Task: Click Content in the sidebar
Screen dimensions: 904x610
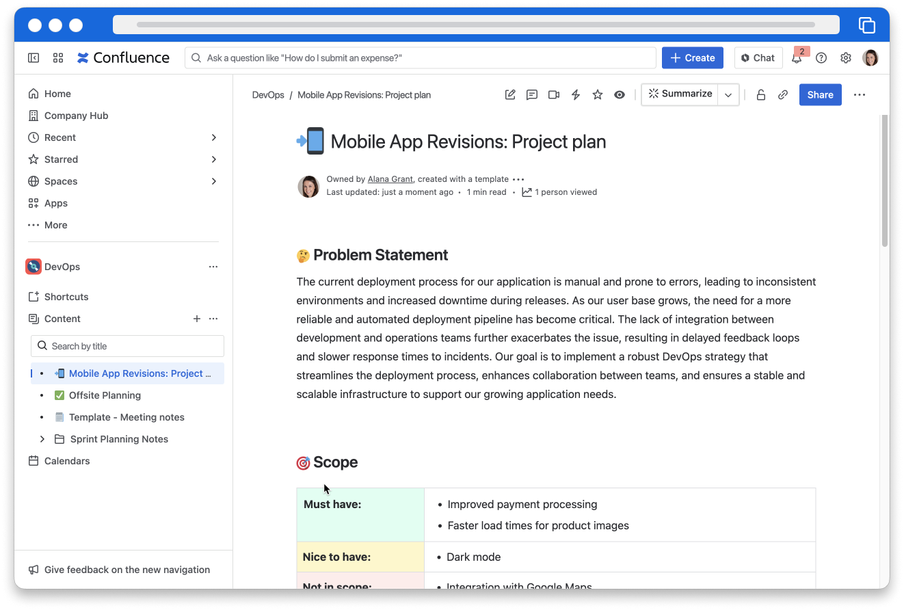Action: [62, 319]
